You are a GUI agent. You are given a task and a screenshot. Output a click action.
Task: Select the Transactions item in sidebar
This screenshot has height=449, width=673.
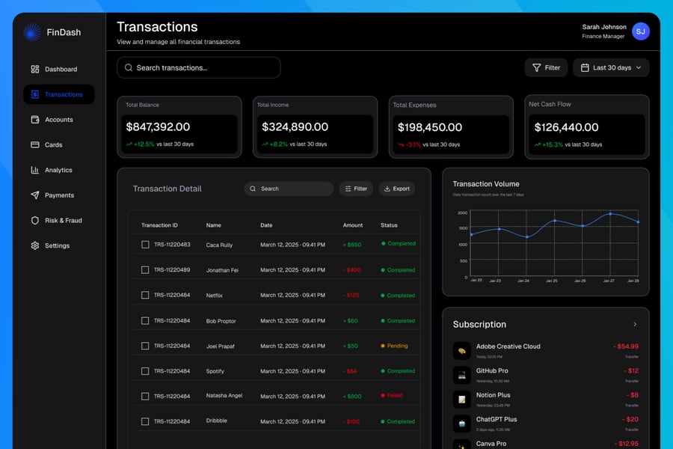58,94
